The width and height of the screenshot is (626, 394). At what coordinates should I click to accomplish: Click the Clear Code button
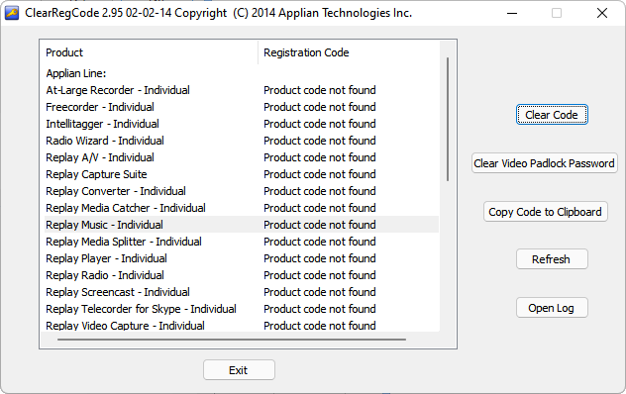click(x=552, y=115)
